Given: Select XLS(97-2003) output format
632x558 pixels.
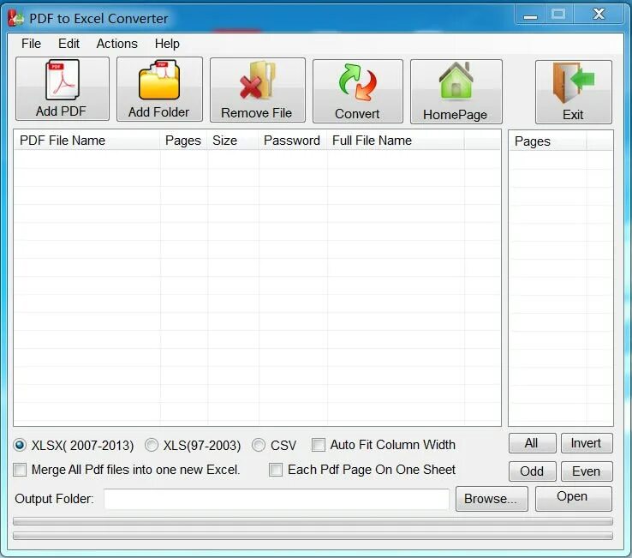Looking at the screenshot, I should tap(152, 445).
